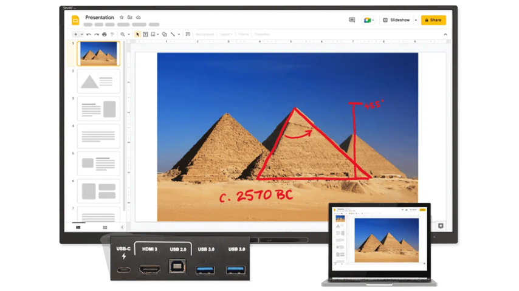Click the print icon in toolbar

pos(105,34)
